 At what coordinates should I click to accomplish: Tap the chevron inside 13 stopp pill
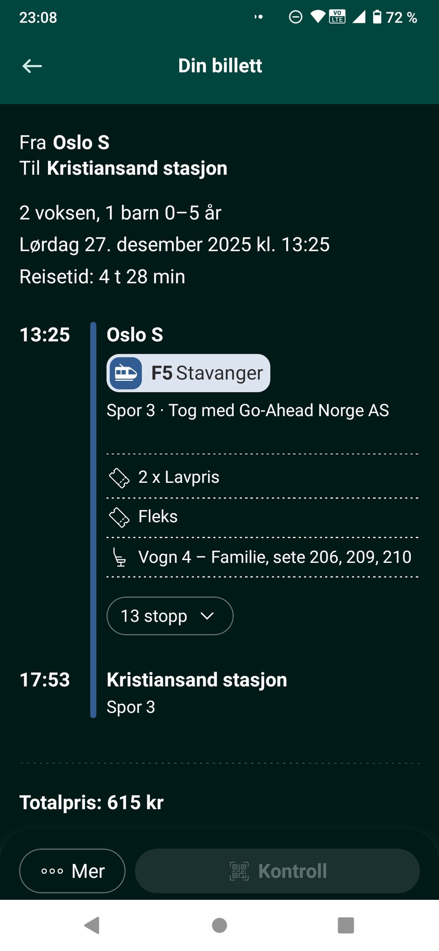(207, 616)
